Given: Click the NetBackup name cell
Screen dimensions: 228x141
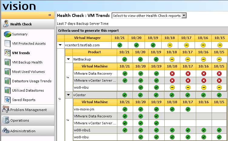Looking at the screenshot, I should tap(95, 59).
